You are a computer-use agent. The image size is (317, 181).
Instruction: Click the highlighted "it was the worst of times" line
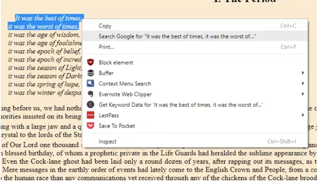(43, 27)
